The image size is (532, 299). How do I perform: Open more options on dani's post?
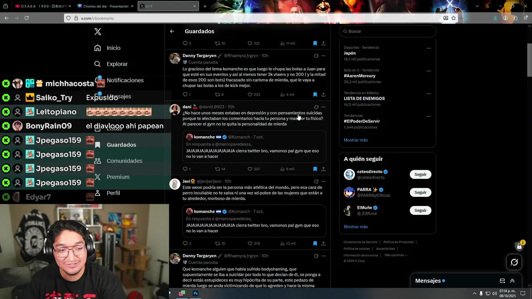[x=323, y=107]
